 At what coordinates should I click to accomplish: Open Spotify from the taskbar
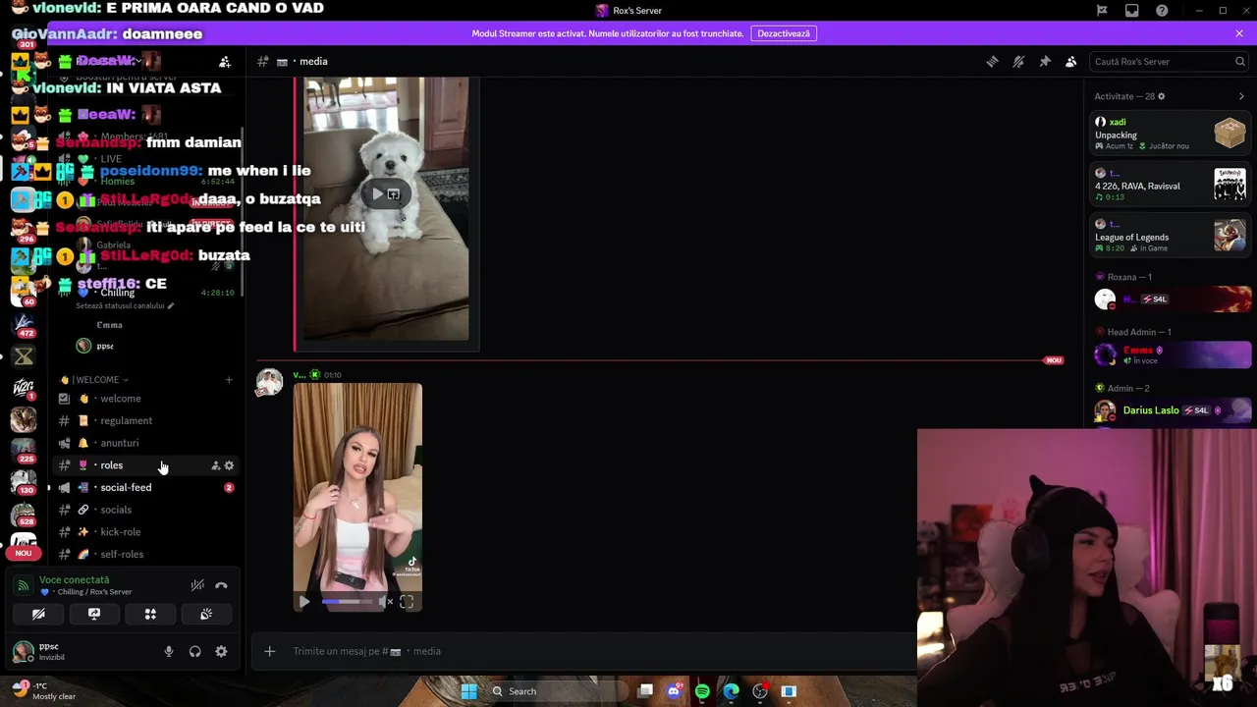click(x=702, y=691)
